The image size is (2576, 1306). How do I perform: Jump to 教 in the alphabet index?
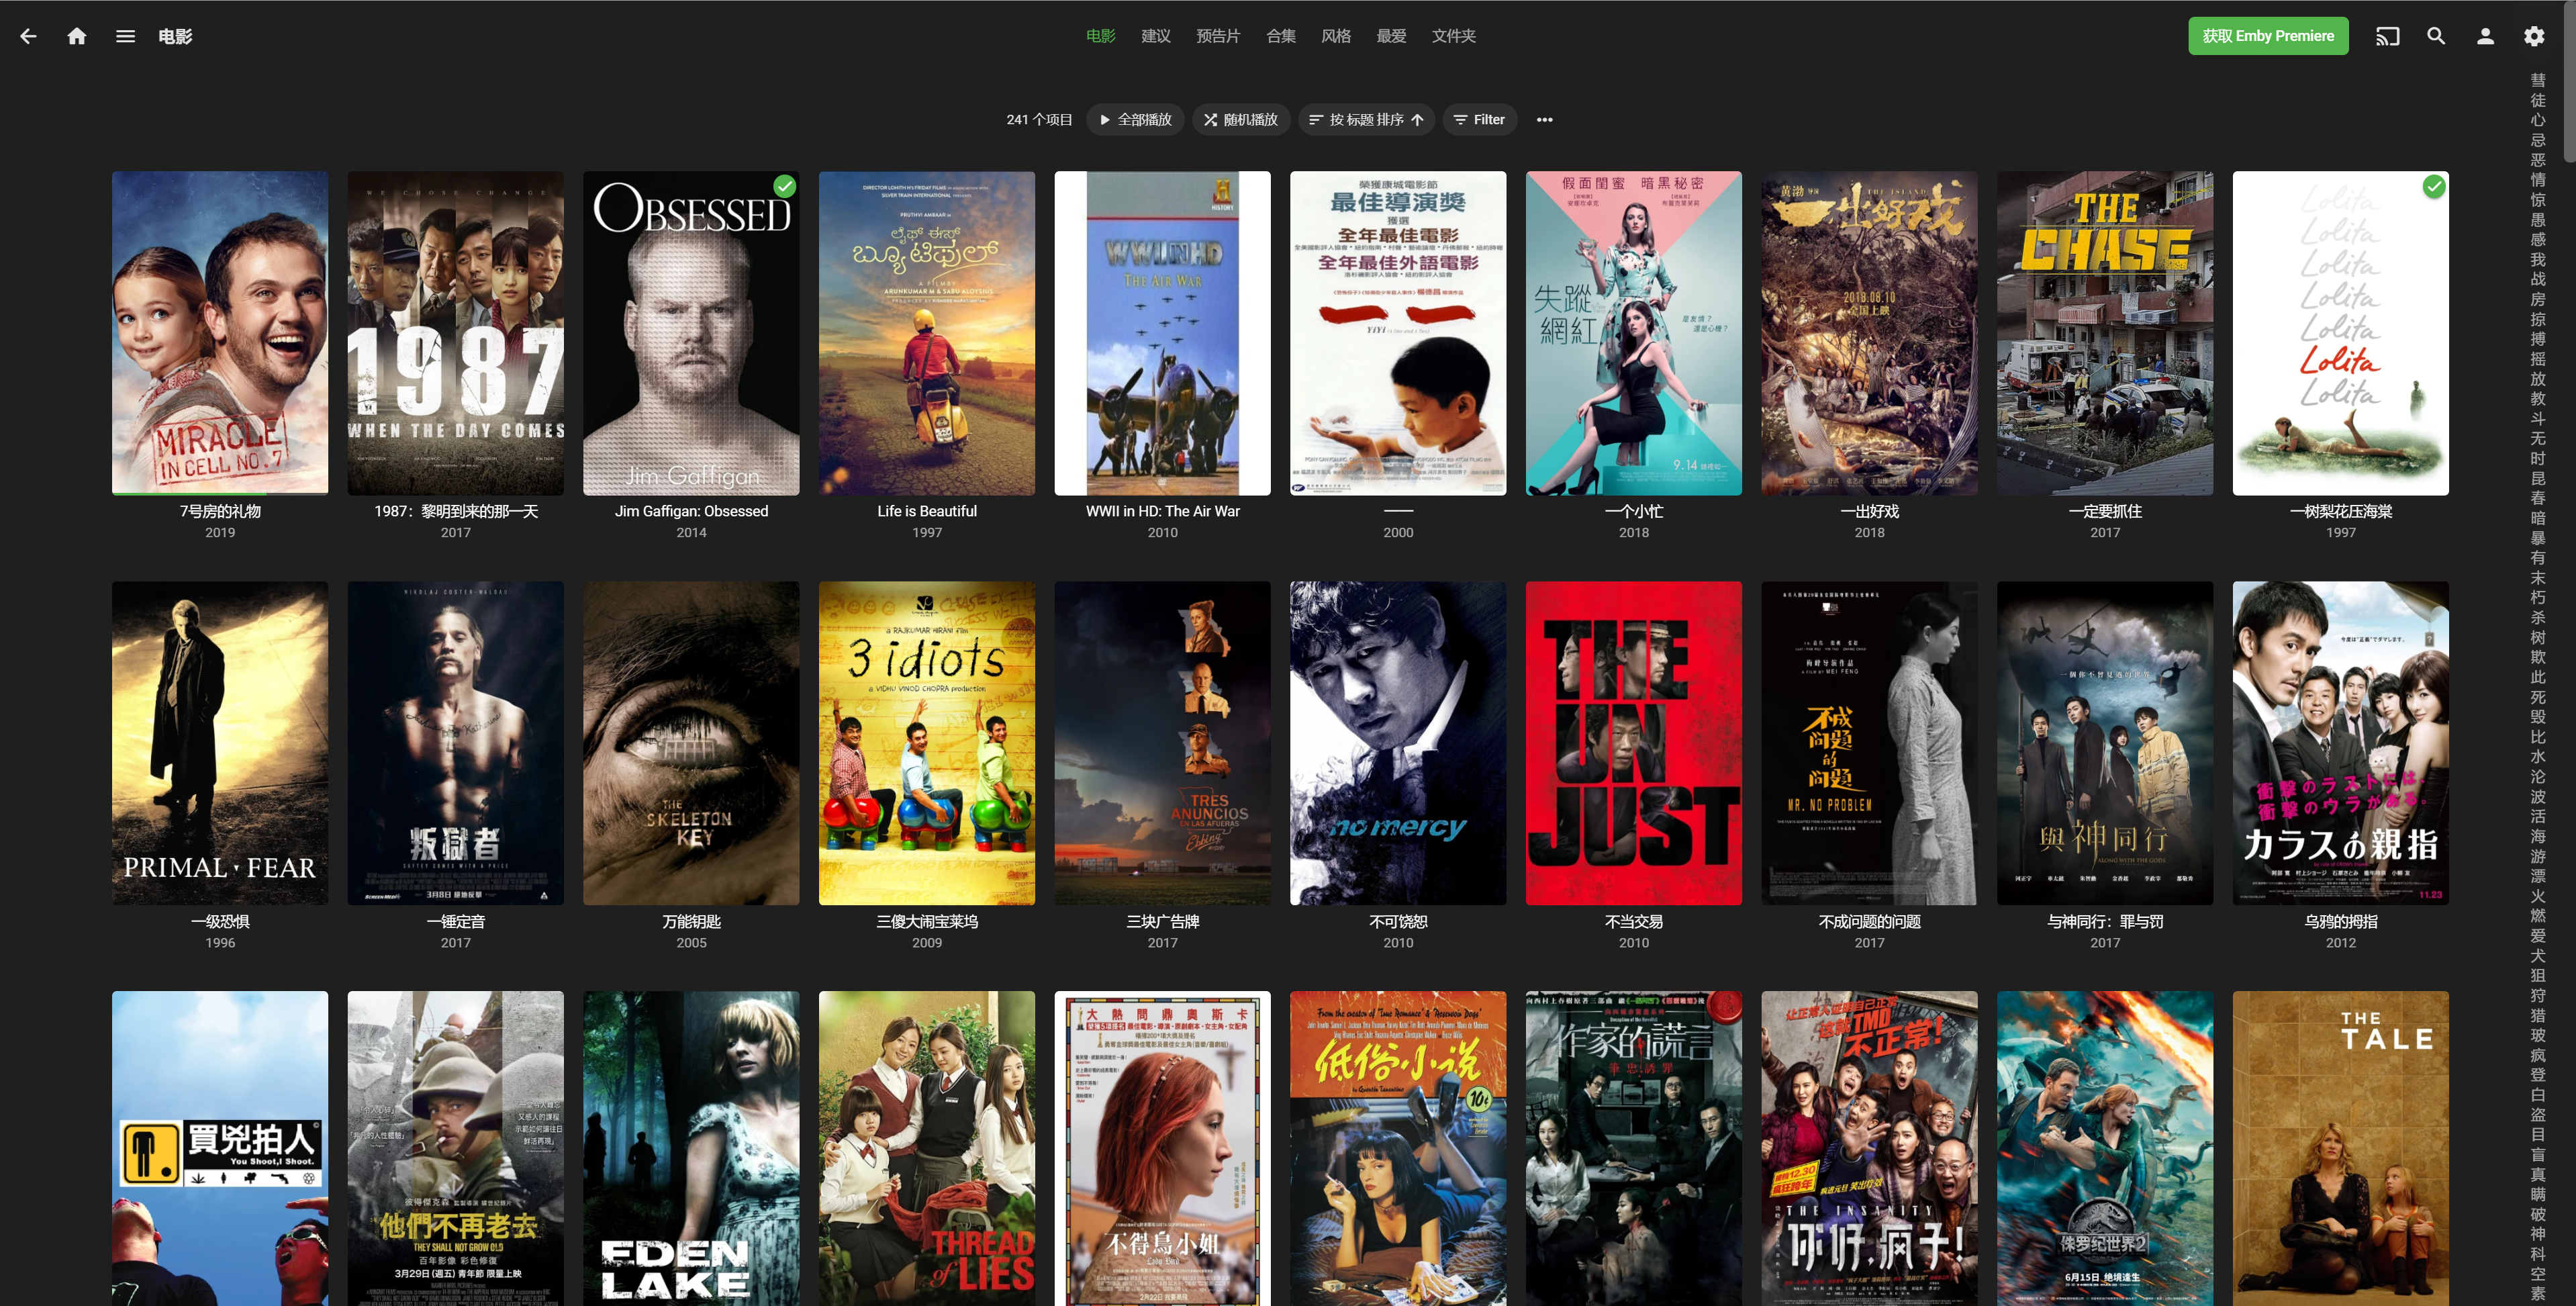[x=2538, y=398]
